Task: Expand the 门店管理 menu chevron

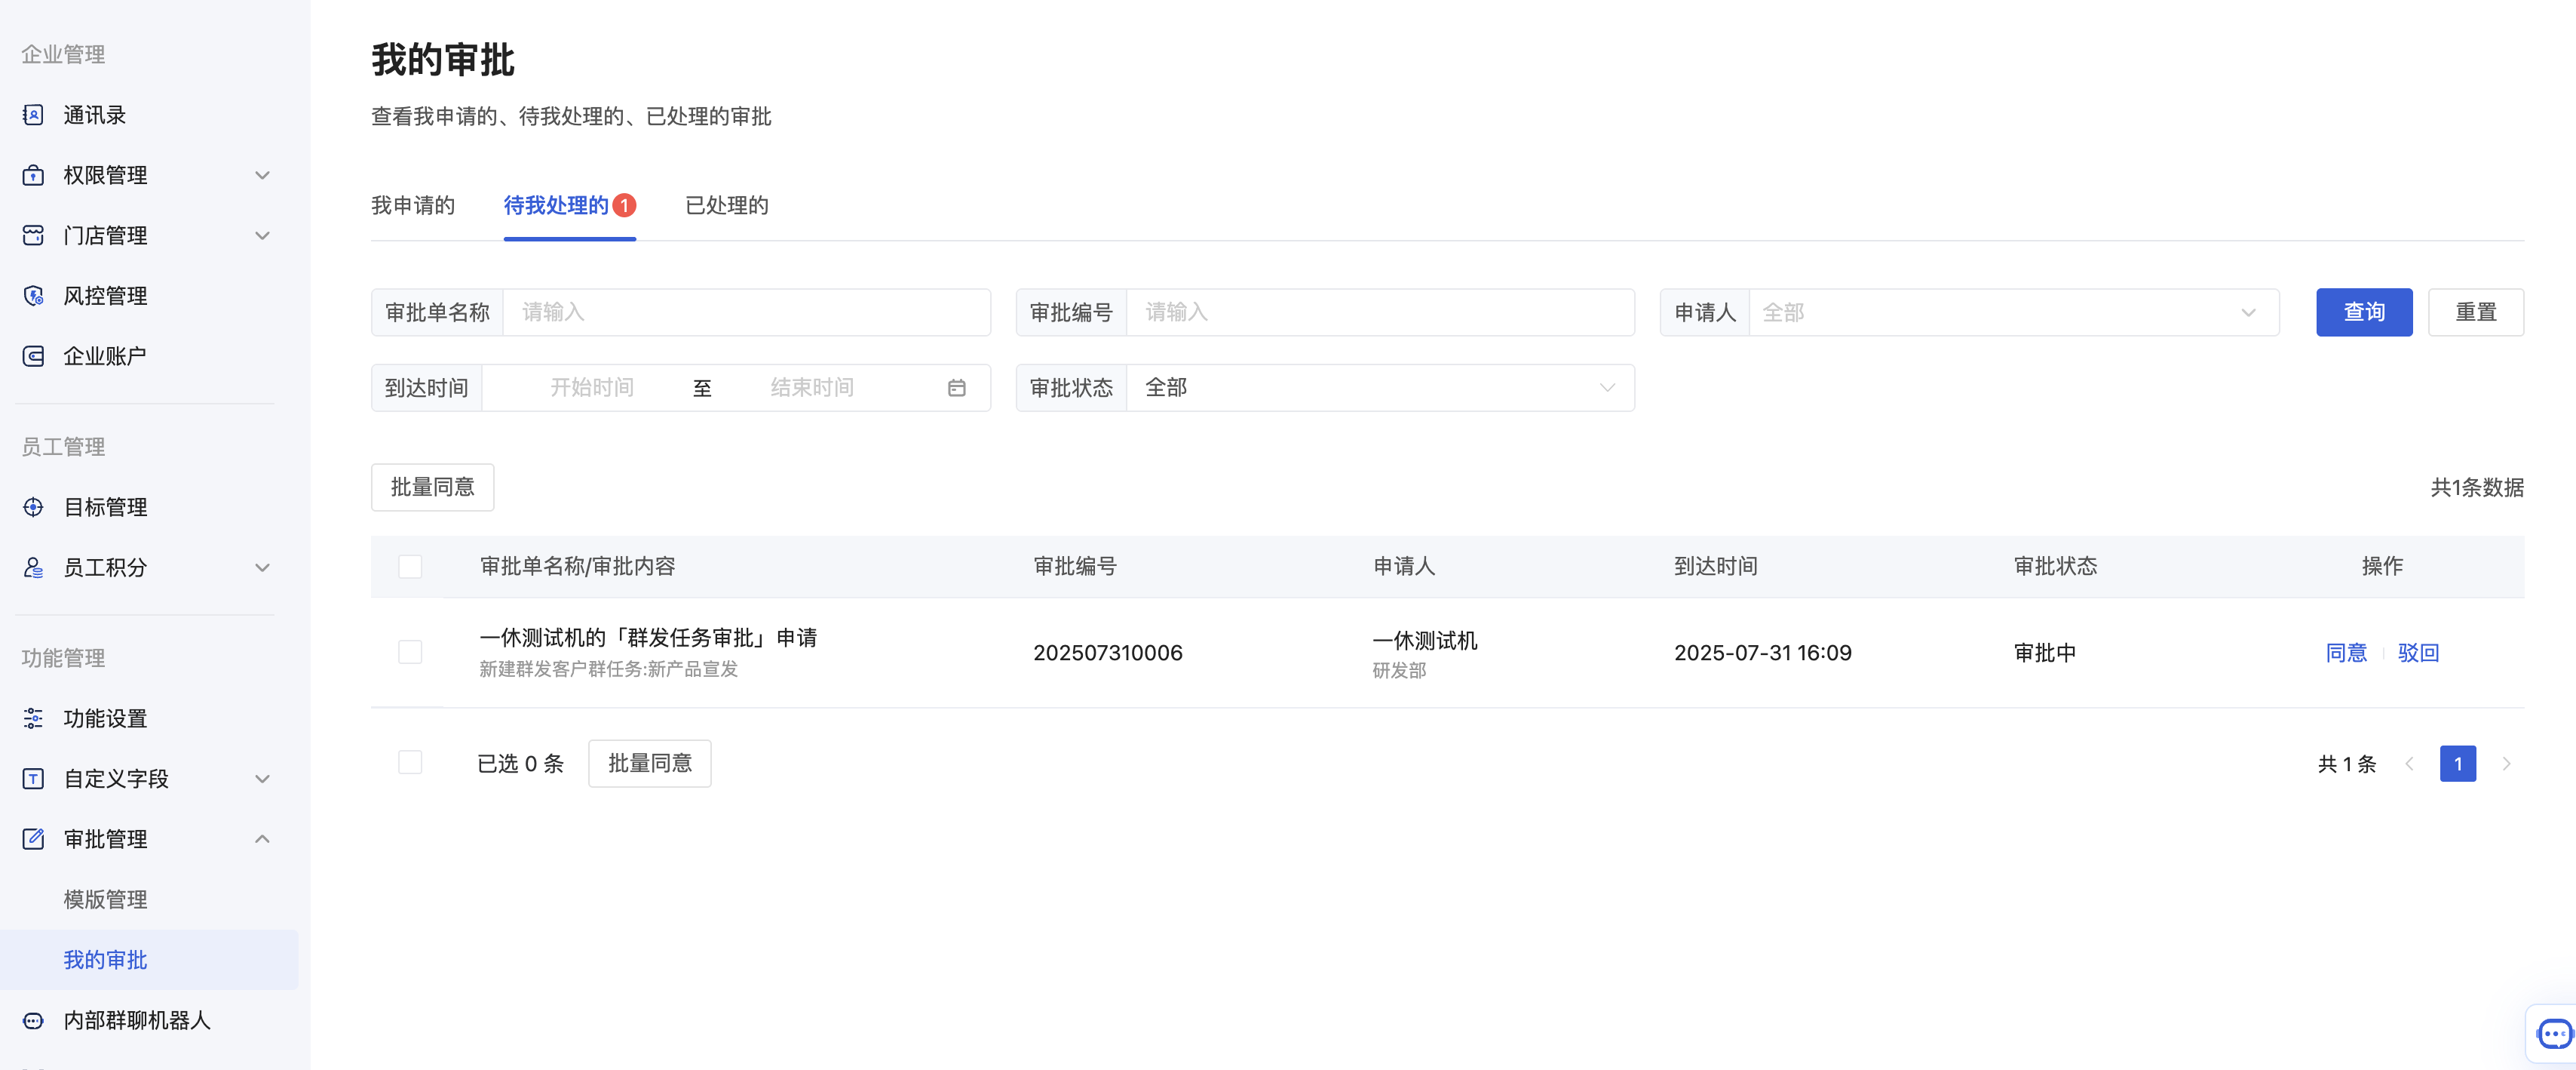Action: [x=262, y=235]
